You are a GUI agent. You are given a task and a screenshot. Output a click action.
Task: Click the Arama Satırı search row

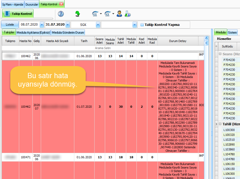point(103,48)
